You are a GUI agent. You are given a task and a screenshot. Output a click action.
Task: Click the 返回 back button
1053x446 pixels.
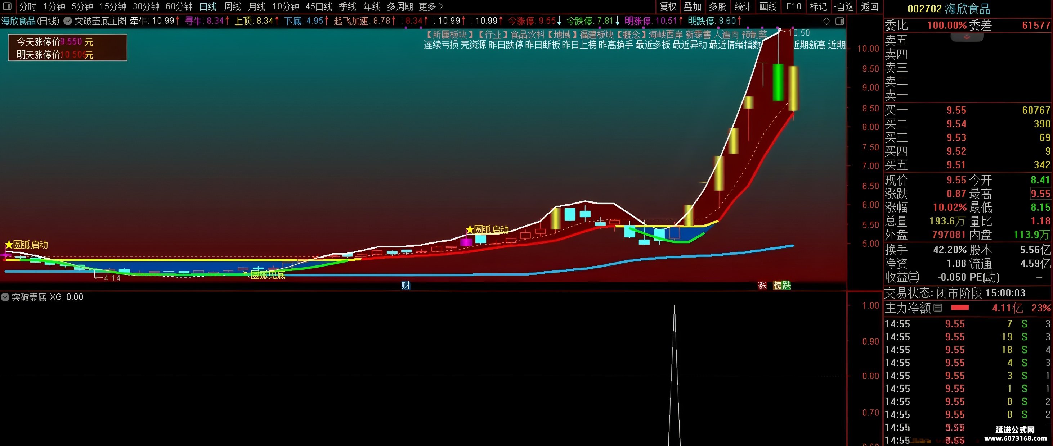[870, 6]
